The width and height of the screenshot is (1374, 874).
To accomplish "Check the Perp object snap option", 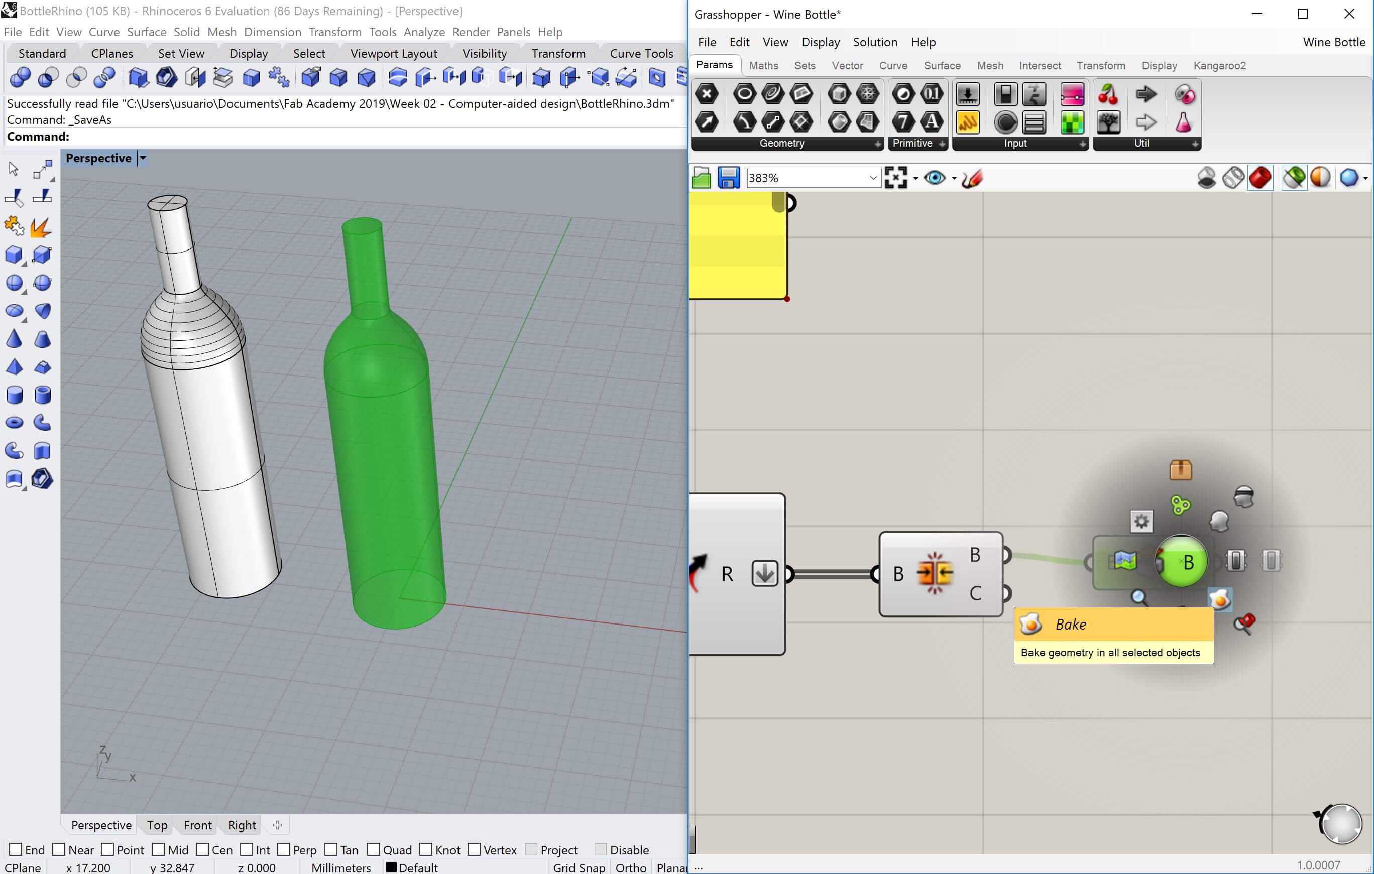I will [284, 849].
